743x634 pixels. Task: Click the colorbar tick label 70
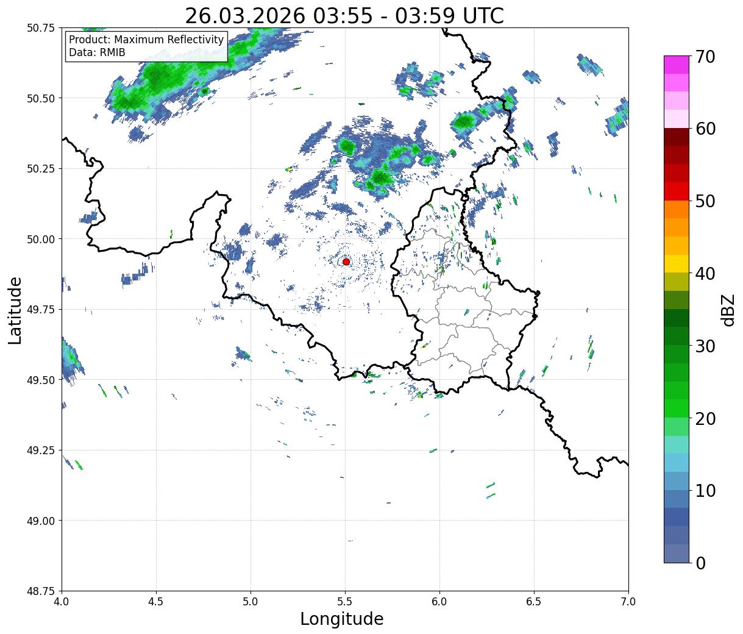coord(705,56)
